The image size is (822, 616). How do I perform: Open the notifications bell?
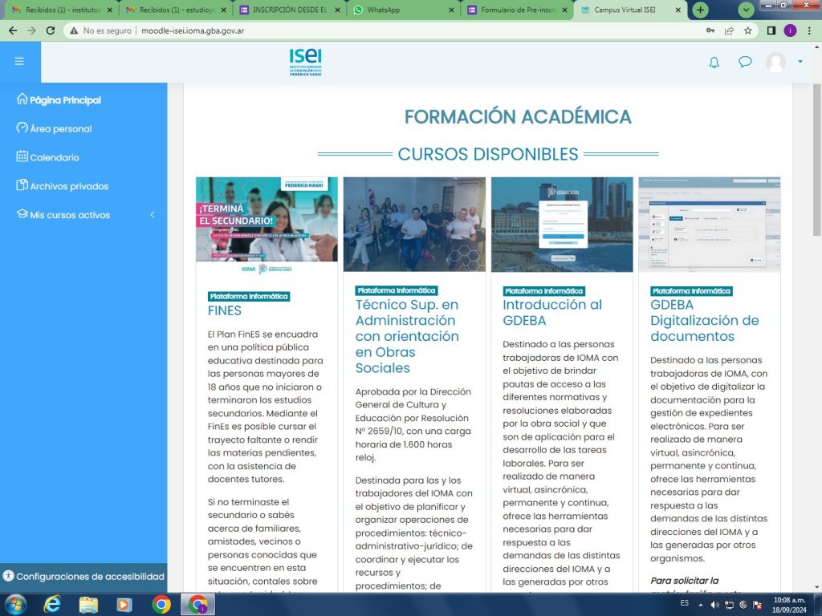tap(714, 63)
